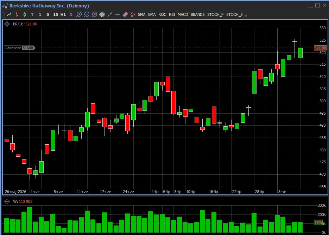Image resolution: width=329 pixels, height=235 pixels.
Task: Select the horizontal line drawing tool
Action: click(x=118, y=15)
